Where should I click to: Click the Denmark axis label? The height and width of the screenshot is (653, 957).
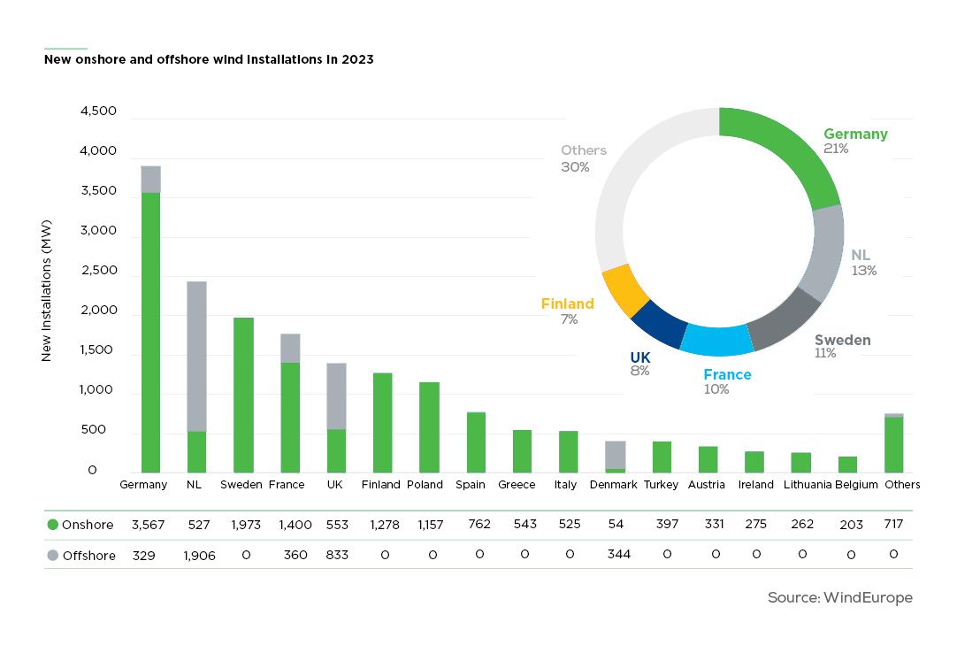[x=614, y=484]
